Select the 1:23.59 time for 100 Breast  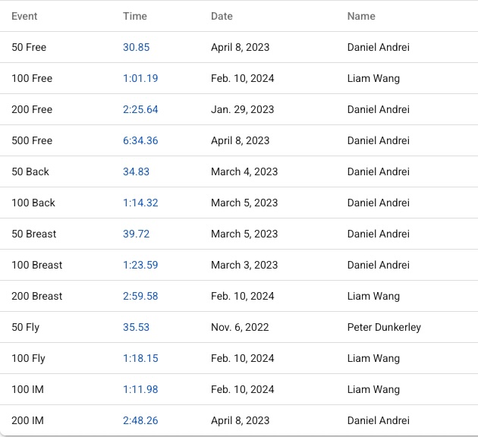tap(140, 265)
